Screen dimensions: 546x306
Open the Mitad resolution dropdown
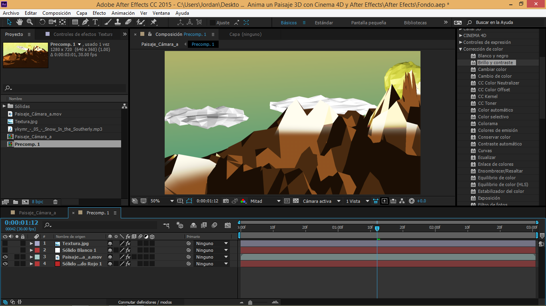pos(265,201)
